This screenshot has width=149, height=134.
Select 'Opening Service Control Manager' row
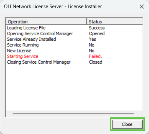point(74,34)
